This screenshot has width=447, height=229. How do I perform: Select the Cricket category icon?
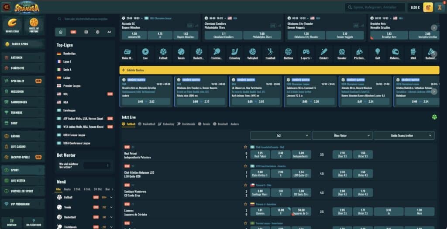coord(324,54)
